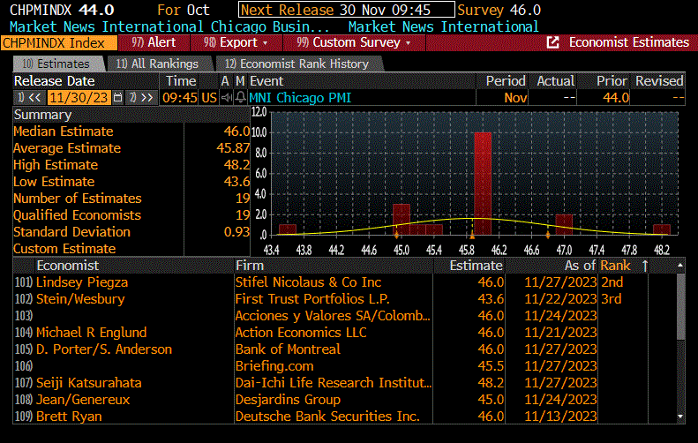Viewport: 698px width, 443px height.
Task: Click the Bank of Montreal firm
Action: click(288, 349)
